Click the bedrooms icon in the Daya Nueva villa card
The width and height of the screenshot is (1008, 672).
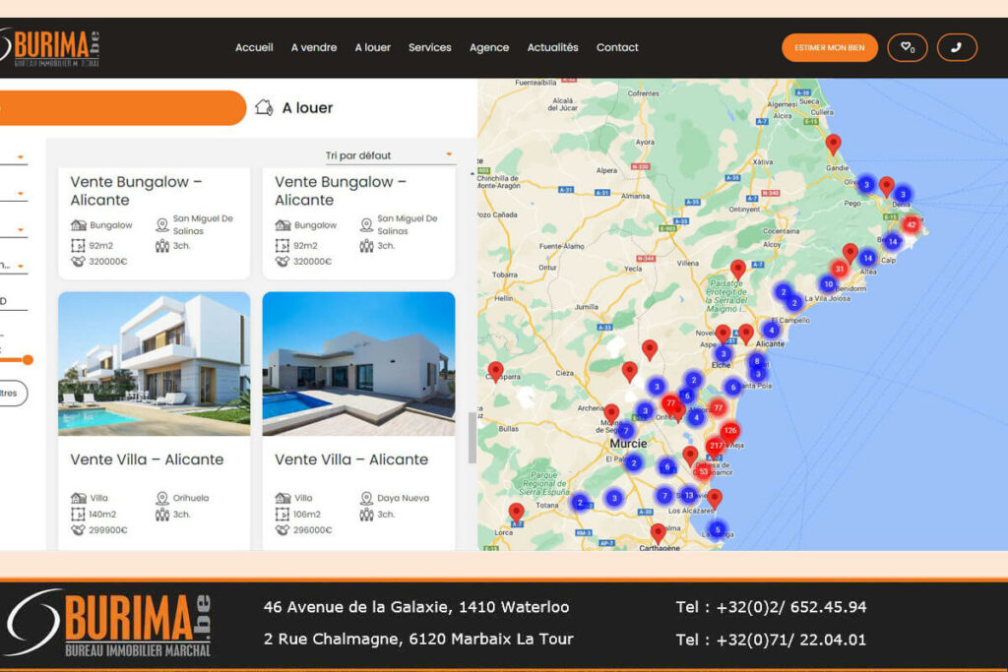click(x=366, y=514)
